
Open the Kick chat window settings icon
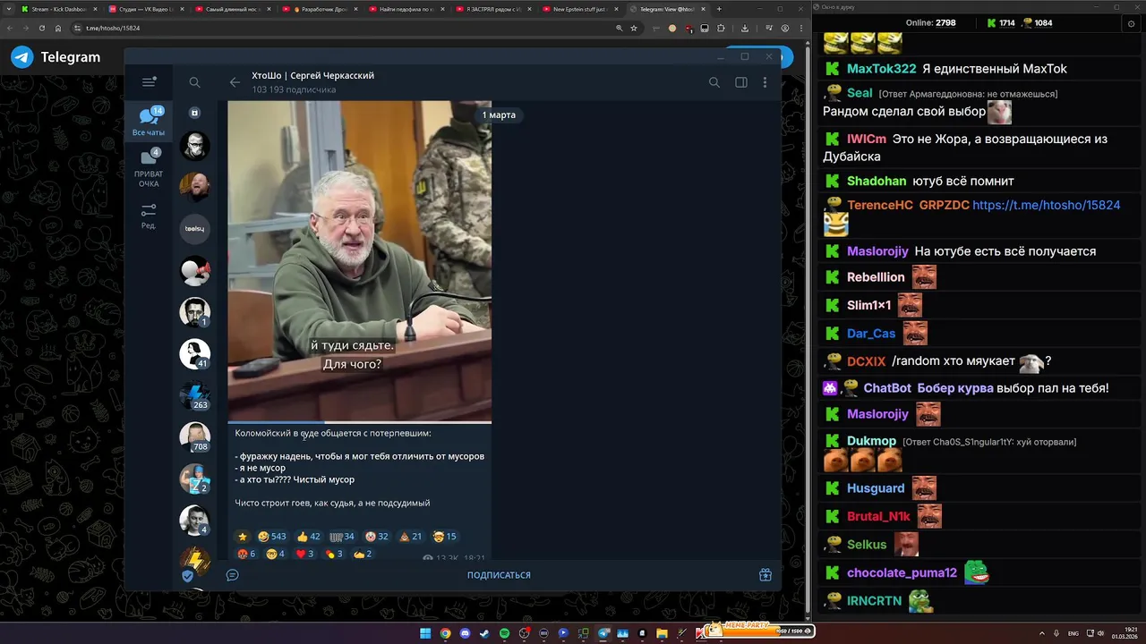1132,23
